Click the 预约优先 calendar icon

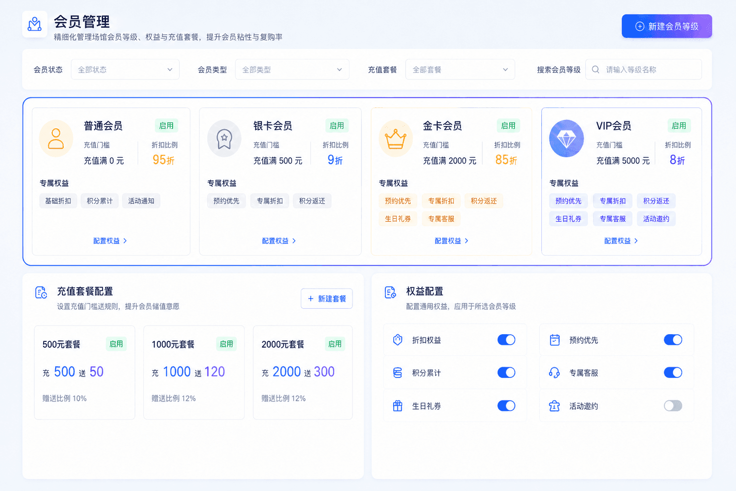point(555,340)
